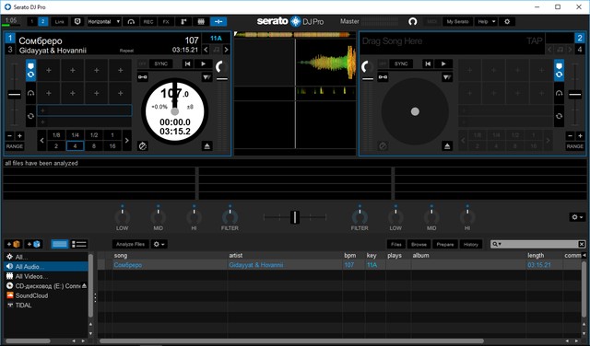Screen dimensions: 590x346
Task: Shift loop sizes left on deck 1
Action: (x=41, y=141)
